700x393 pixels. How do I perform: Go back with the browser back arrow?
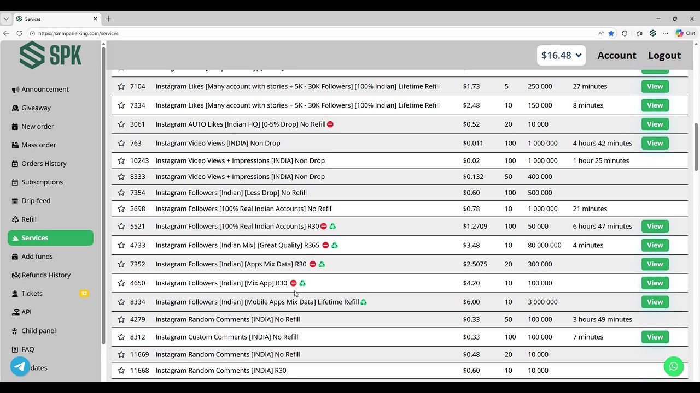[x=6, y=33]
